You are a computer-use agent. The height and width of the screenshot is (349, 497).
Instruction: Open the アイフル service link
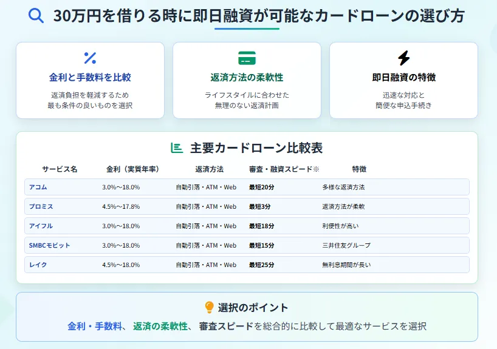[x=41, y=226]
